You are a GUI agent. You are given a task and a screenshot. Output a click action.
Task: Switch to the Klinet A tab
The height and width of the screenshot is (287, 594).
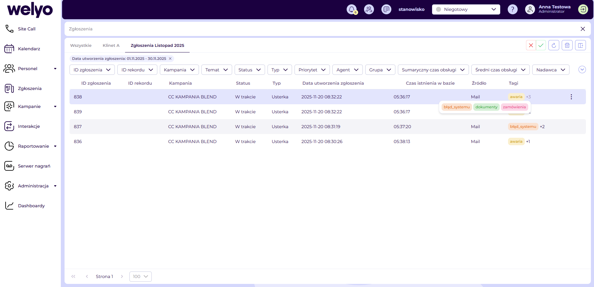pos(111,45)
